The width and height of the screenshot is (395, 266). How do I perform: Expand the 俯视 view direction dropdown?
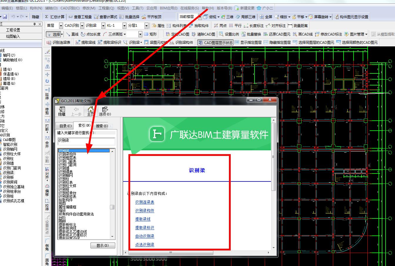point(218,17)
